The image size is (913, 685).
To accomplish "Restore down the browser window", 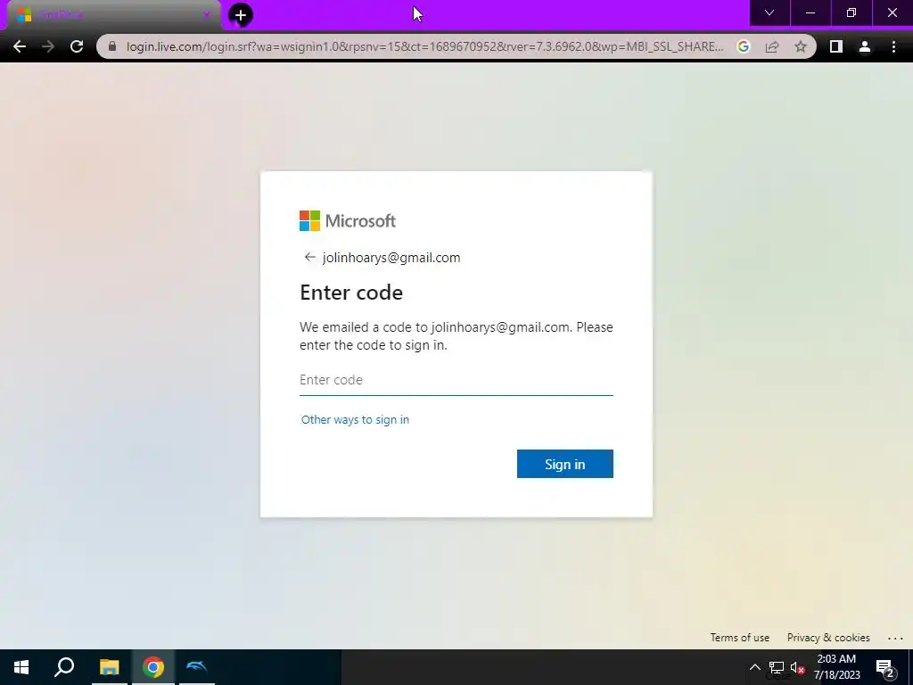I will [851, 12].
